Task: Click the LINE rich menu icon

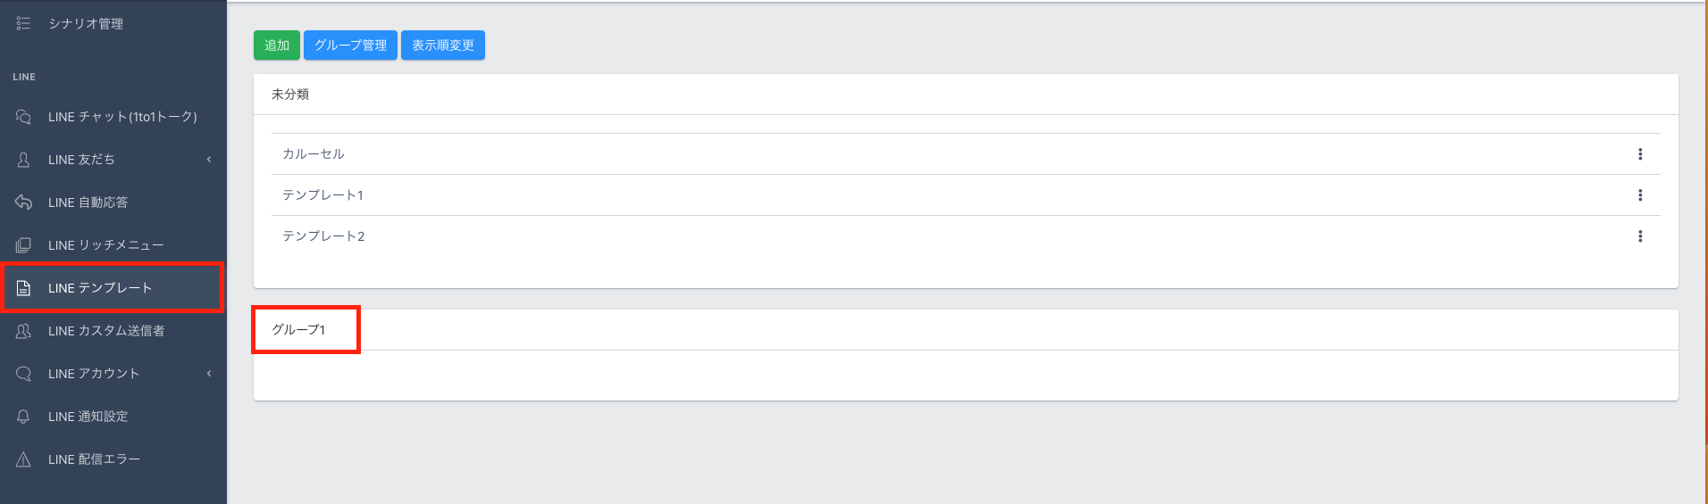Action: coord(23,245)
